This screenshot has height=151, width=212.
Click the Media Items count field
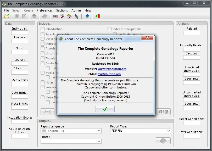pyautogui.click(x=20, y=84)
